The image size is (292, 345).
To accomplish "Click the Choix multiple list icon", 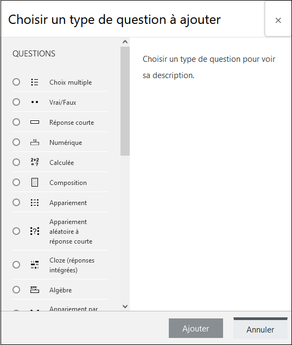I will [35, 82].
